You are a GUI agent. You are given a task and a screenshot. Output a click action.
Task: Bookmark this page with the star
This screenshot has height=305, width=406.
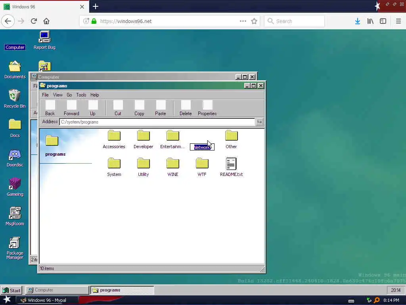254,21
